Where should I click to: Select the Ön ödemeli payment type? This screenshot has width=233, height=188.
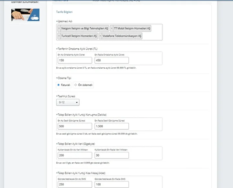[76, 85]
